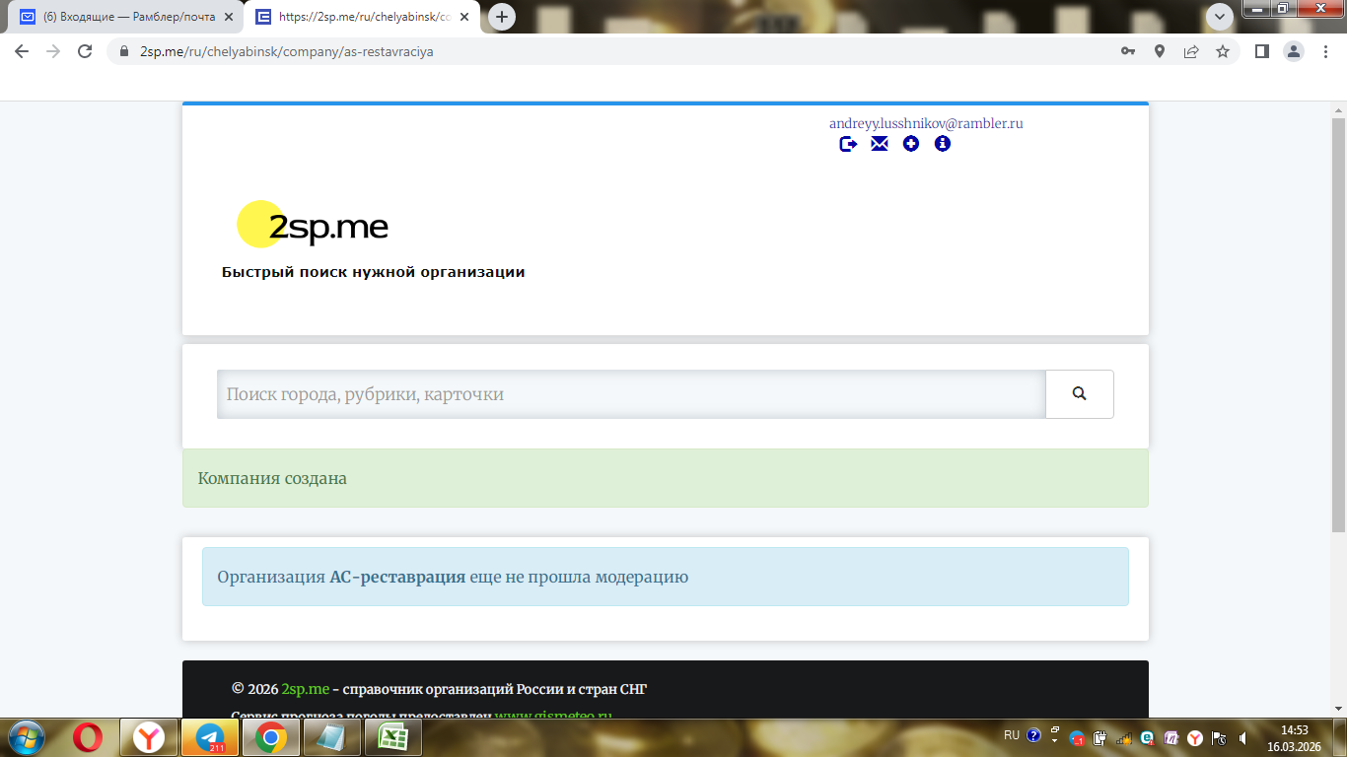Click the 2sp.me site logo
This screenshot has width=1347, height=757.
[313, 226]
